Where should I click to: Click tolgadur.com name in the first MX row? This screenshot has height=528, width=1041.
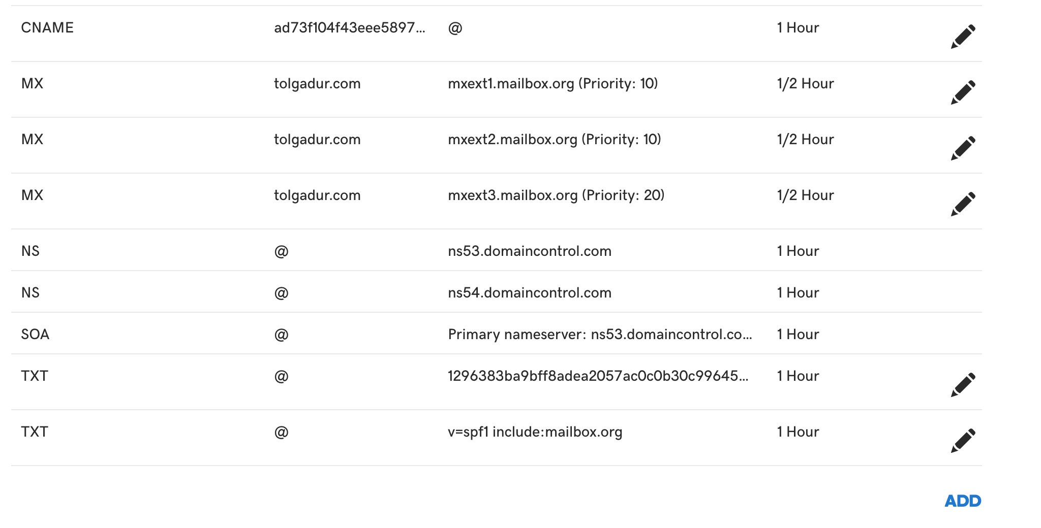tap(317, 84)
